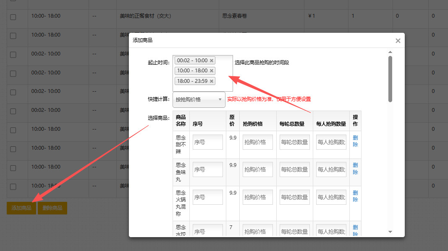Click 每人抢购数量 field for 思念甜不辣
Image resolution: width=448 pixels, height=251 pixels.
[x=331, y=142]
